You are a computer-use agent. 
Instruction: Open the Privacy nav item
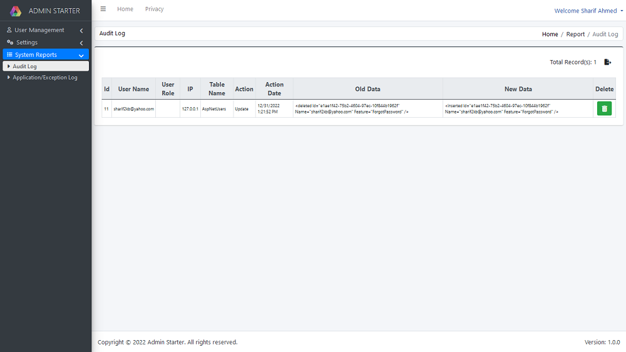click(154, 9)
